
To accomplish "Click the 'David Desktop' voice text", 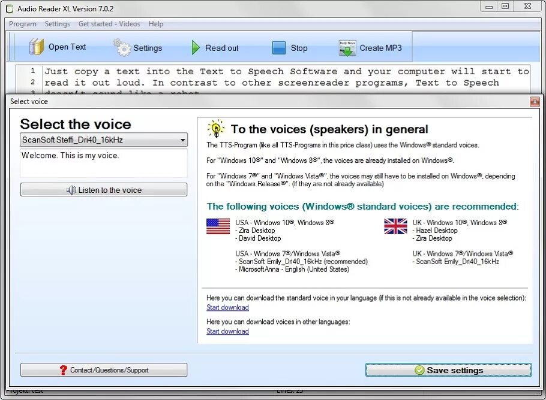I will click(260, 238).
